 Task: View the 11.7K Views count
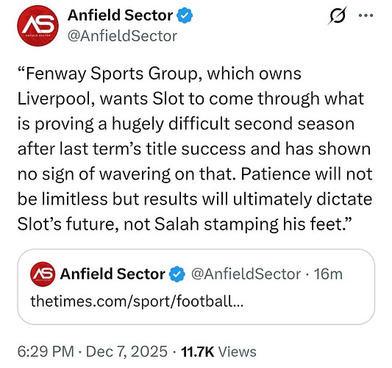(218, 352)
